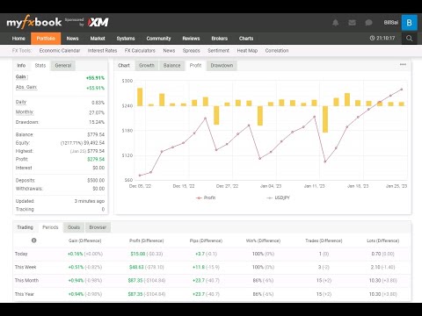Viewport: 422px width, 316px height.
Task: Switch to the Periods tab
Action: [50, 227]
